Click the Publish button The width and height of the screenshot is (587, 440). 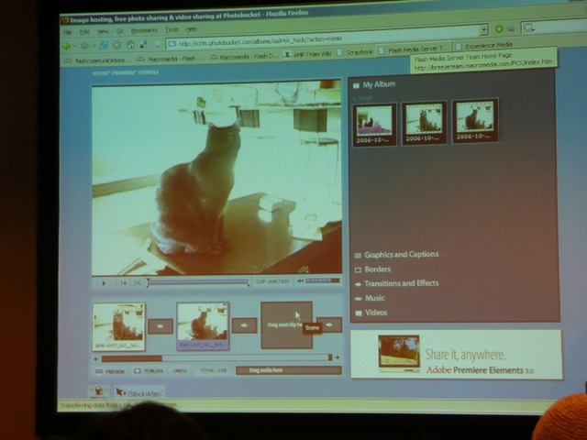click(149, 370)
